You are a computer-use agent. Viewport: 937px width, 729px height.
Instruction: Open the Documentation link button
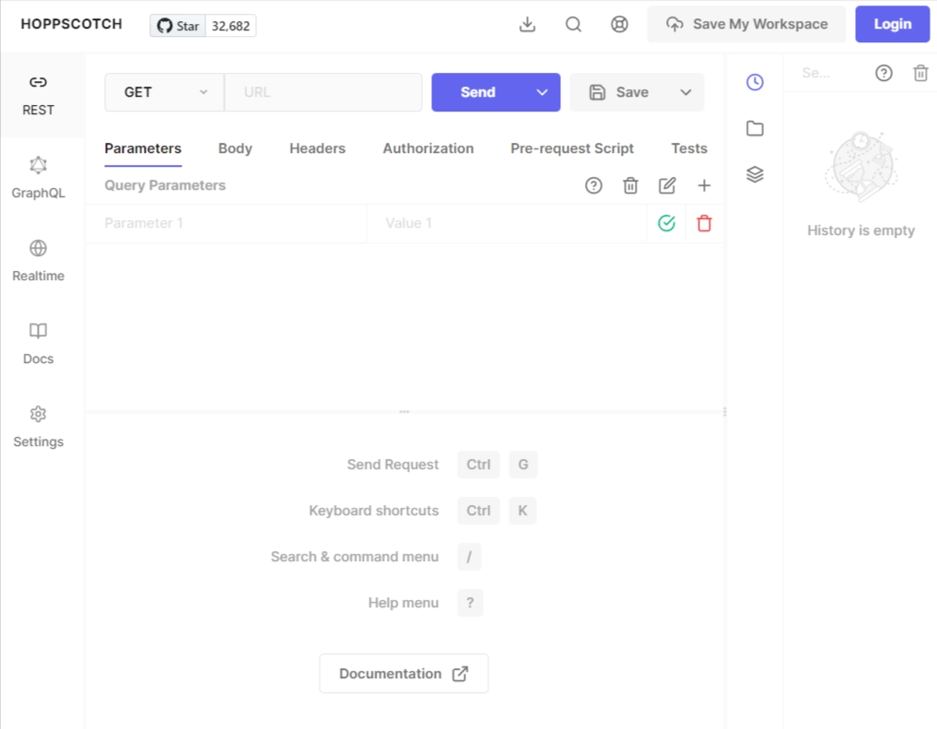pyautogui.click(x=404, y=674)
